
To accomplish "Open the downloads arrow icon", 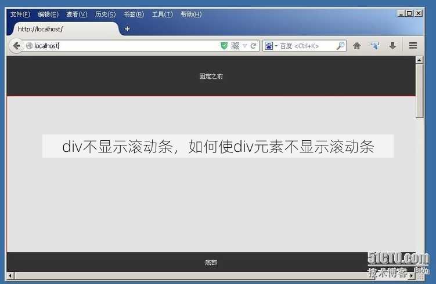I will coord(392,46).
